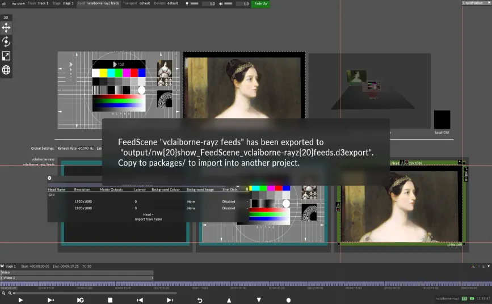Screen dimensions: 492x304
Task: Click the return/undo arrow transport icon
Action: pyautogui.click(x=200, y=300)
